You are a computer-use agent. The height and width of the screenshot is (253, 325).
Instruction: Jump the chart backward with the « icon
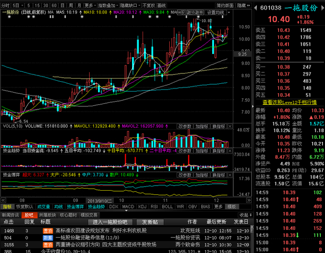[3, 200]
